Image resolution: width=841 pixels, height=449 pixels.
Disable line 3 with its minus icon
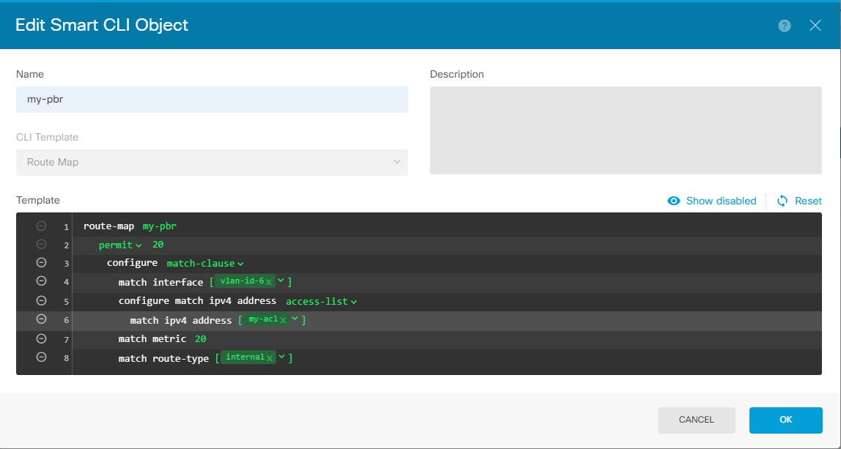[41, 263]
